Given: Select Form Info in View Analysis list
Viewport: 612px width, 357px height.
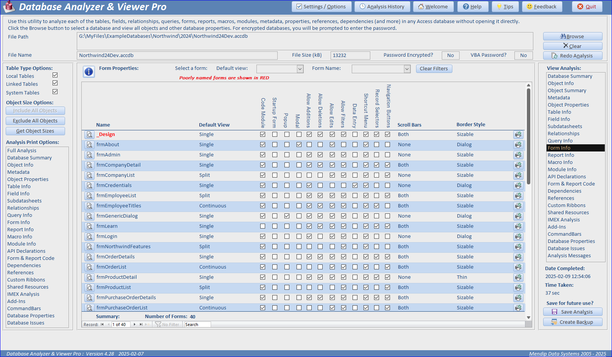Looking at the screenshot, I should click(576, 148).
